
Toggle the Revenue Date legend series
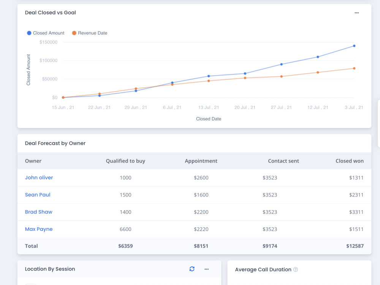(x=90, y=33)
